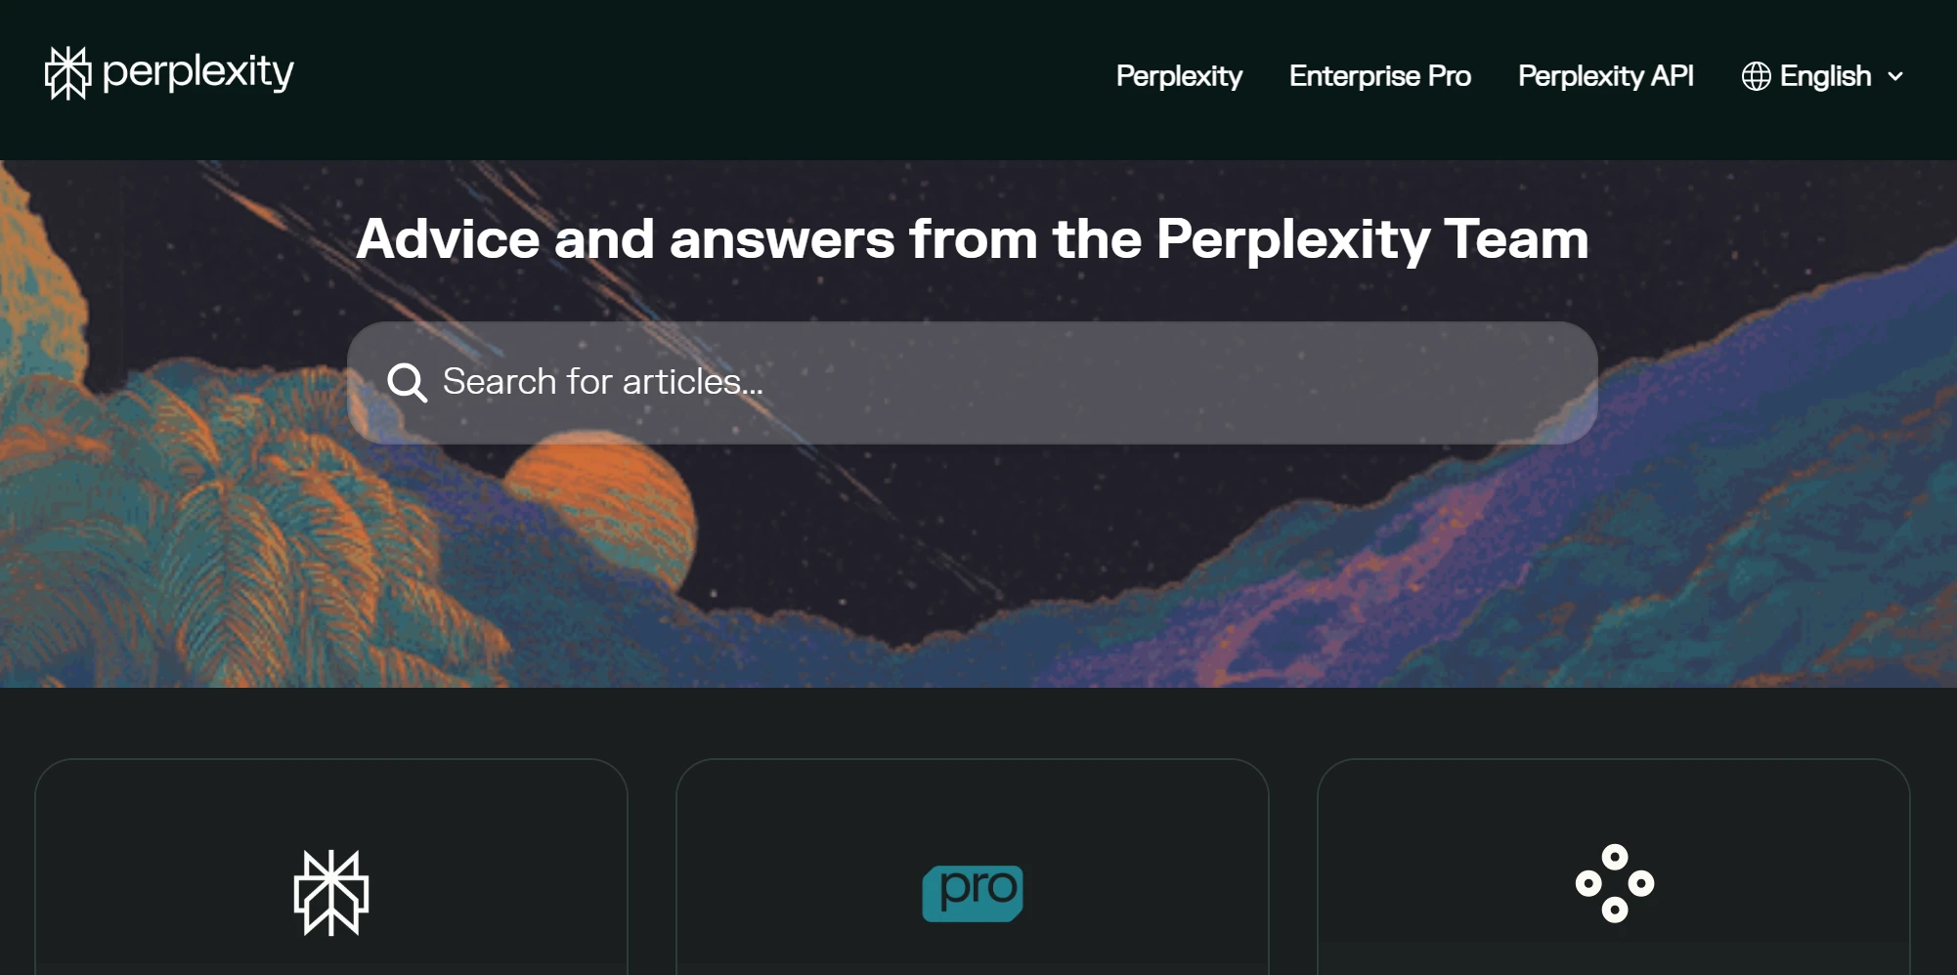Image resolution: width=1957 pixels, height=975 pixels.
Task: Click the Perplexity glyph logo in the navbar
Action: point(66,72)
